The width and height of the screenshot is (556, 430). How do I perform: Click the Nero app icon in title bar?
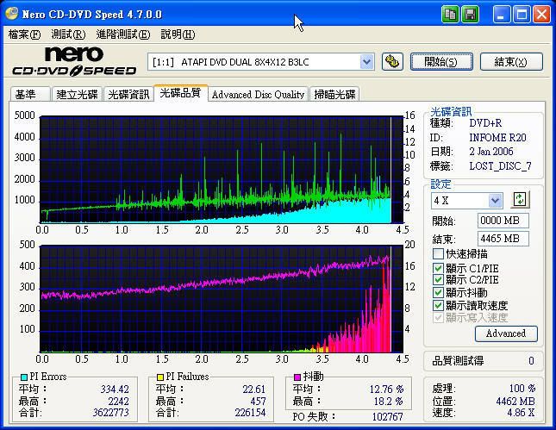tap(12, 15)
